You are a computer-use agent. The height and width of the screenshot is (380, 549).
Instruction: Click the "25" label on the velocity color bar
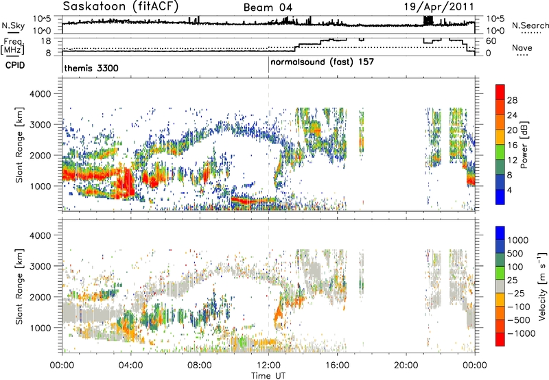coord(513,280)
